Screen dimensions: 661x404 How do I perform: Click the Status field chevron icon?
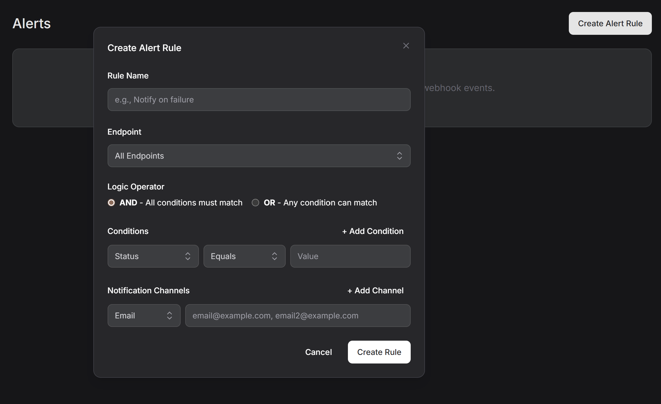point(188,256)
